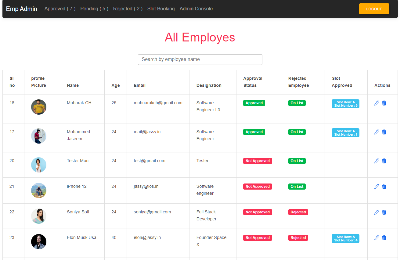Navigate to the Admin Console
This screenshot has width=400, height=260.
pos(196,9)
